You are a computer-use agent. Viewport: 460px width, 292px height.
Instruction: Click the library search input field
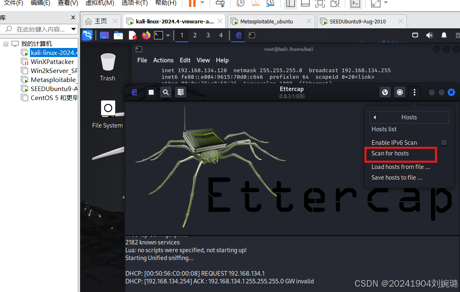pos(40,29)
